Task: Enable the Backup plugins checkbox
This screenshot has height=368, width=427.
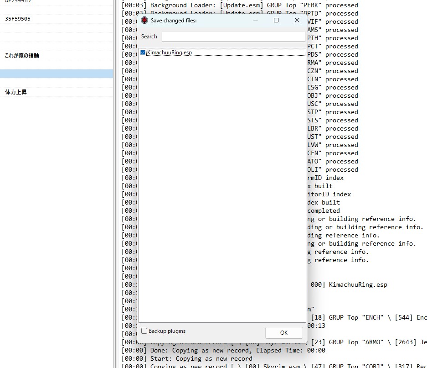Action: 144,331
